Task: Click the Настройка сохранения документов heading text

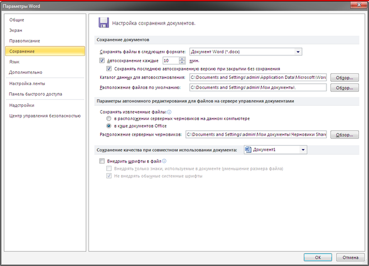Action: [x=153, y=23]
